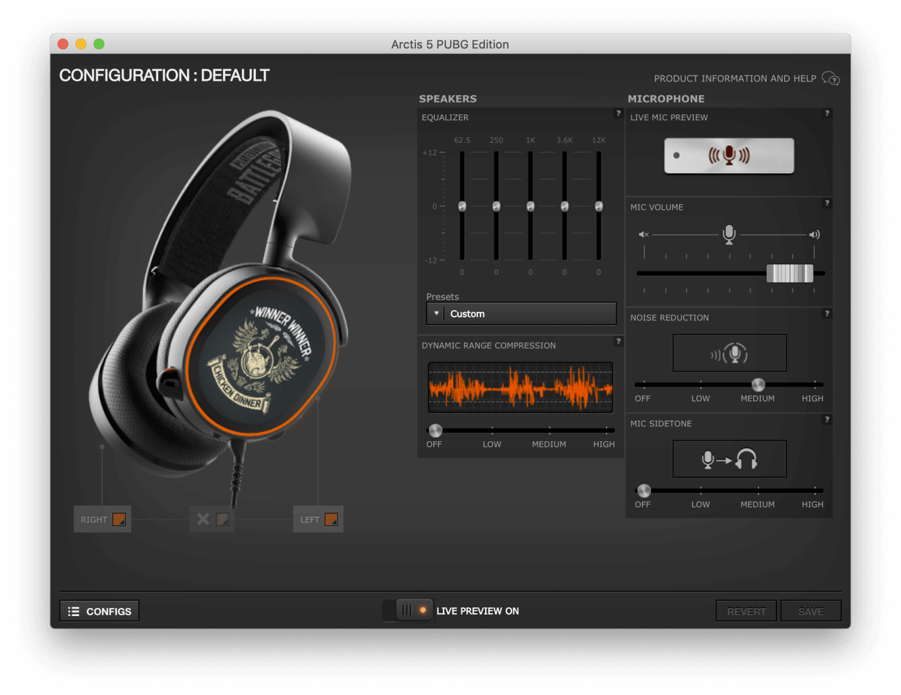Screen dimensions: 901x695
Task: Click the mic sidetone mic-to-headphones graphic
Action: coord(729,459)
